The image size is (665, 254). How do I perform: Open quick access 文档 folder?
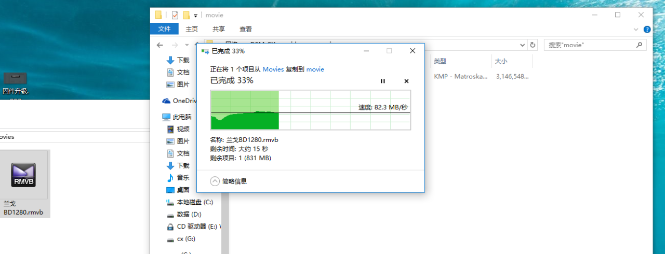178,72
